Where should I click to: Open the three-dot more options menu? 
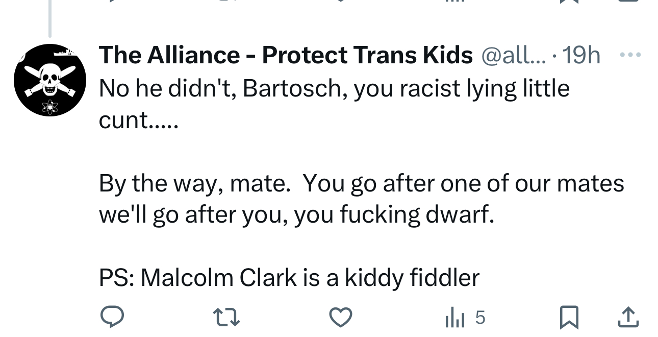click(x=630, y=54)
